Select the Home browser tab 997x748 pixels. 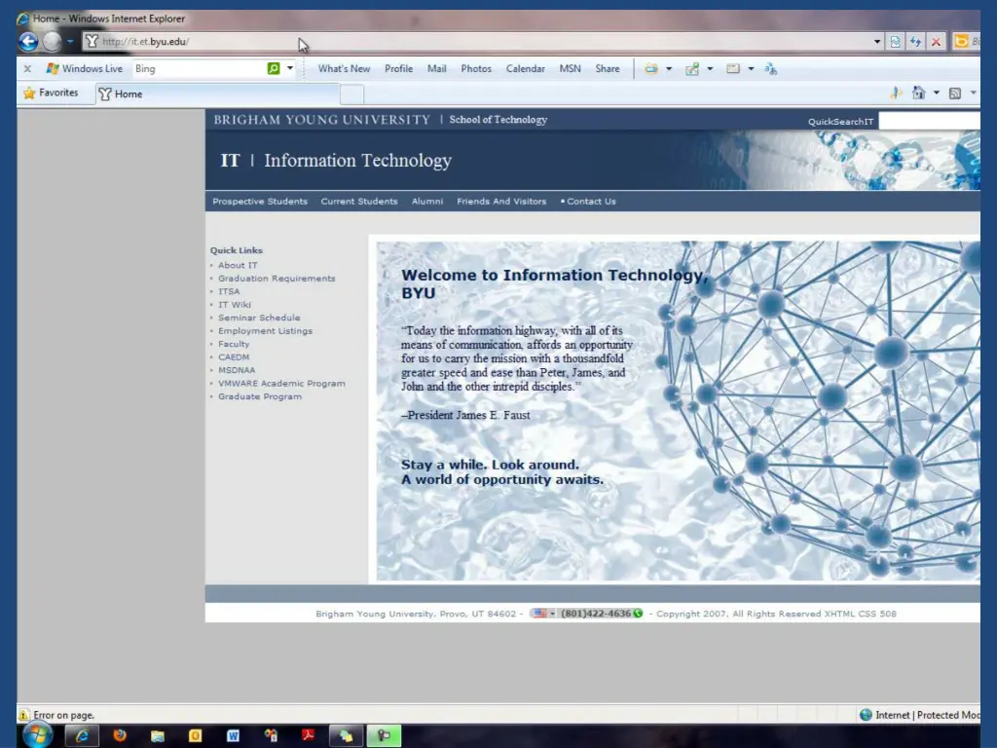pyautogui.click(x=217, y=94)
